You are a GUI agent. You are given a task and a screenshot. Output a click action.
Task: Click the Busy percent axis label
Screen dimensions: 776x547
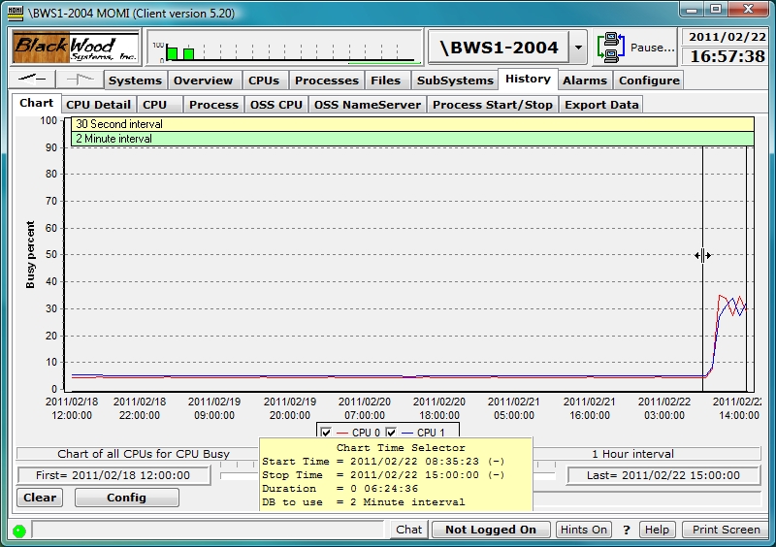pyautogui.click(x=30, y=254)
